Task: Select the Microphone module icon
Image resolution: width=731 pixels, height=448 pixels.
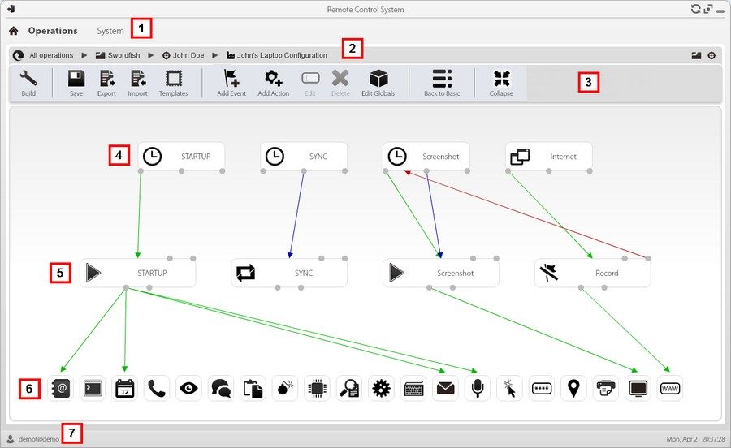Action: coord(478,388)
